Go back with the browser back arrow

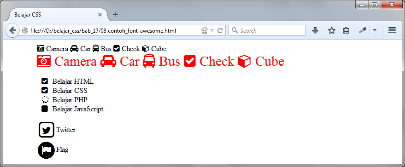click(x=12, y=30)
